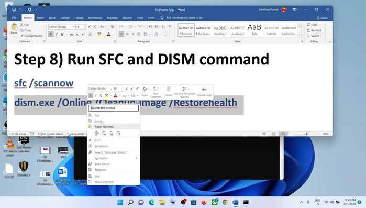Toggle Bold in the ribbon Font group
The width and height of the screenshot is (366, 208).
[x=51, y=34]
